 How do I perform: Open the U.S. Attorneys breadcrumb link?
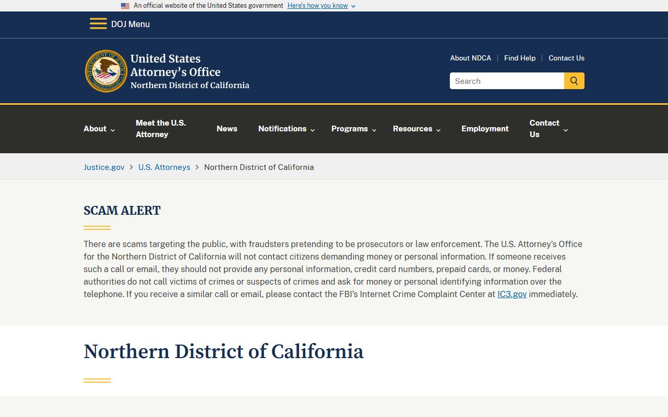coord(164,167)
